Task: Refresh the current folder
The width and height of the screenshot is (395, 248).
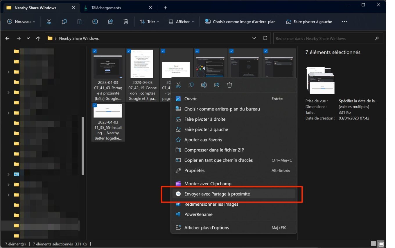Action: pyautogui.click(x=265, y=38)
